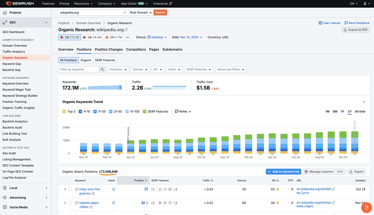Click the Position column sort icon
The image size is (374, 215).
click(x=146, y=180)
